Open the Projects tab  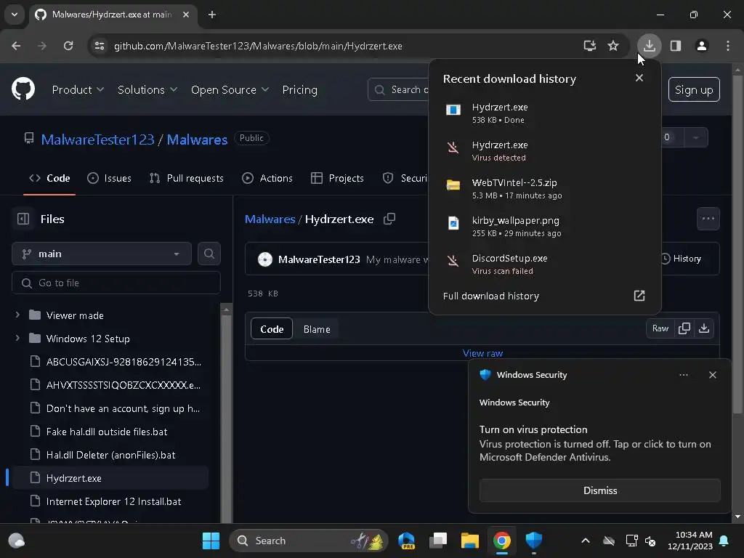[337, 179]
